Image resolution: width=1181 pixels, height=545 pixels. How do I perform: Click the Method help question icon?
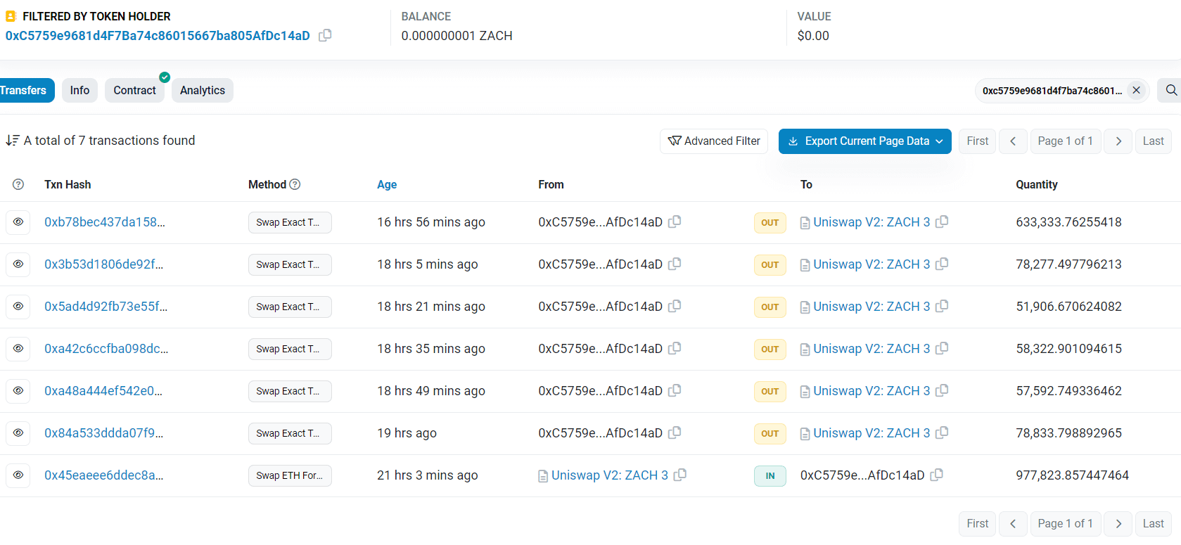tap(295, 184)
